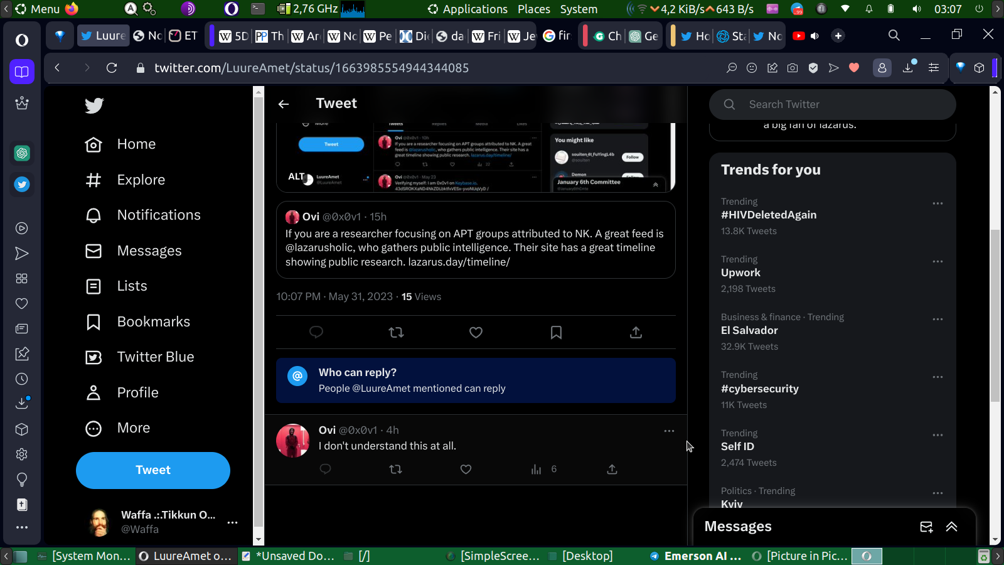Screen dimensions: 1004x565
Task: Open Explore in Twitter navigation
Action: (x=125, y=180)
